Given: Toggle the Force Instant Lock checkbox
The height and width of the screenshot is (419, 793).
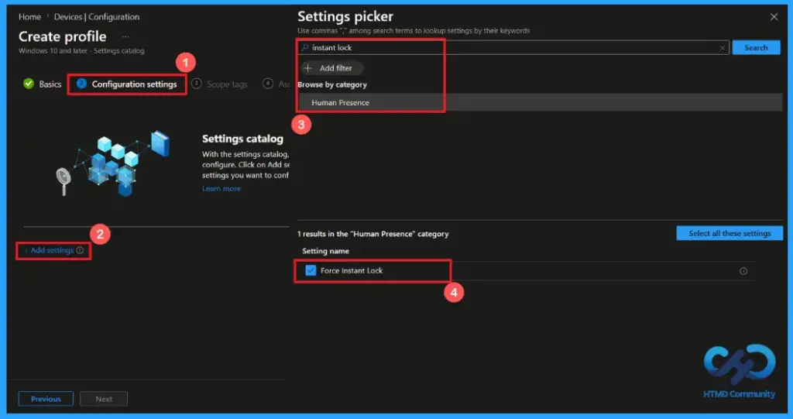Looking at the screenshot, I should 311,270.
